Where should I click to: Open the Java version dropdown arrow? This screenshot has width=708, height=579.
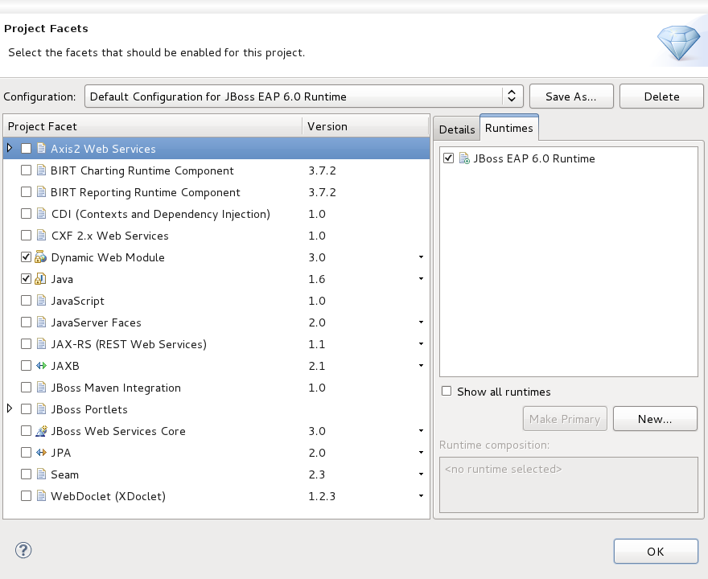[x=421, y=279]
